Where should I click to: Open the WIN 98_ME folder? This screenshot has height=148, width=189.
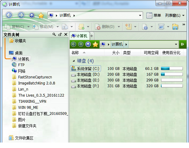tap(25, 108)
